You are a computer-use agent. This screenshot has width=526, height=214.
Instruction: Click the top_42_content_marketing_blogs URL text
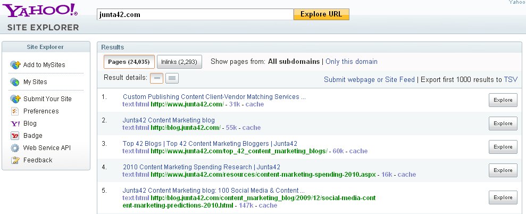239,151
